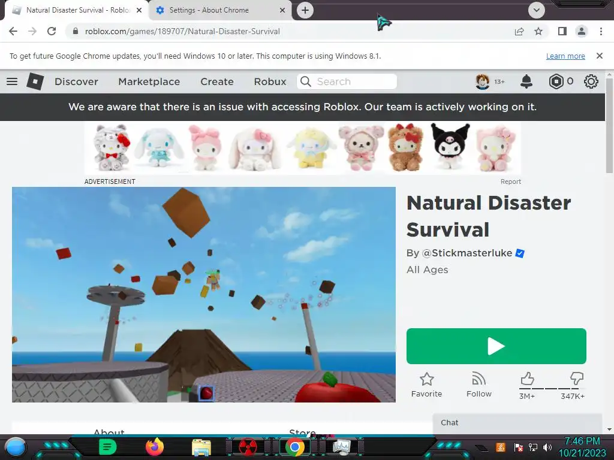614x460 pixels.
Task: Expand the tab search dropdown
Action: click(x=537, y=10)
